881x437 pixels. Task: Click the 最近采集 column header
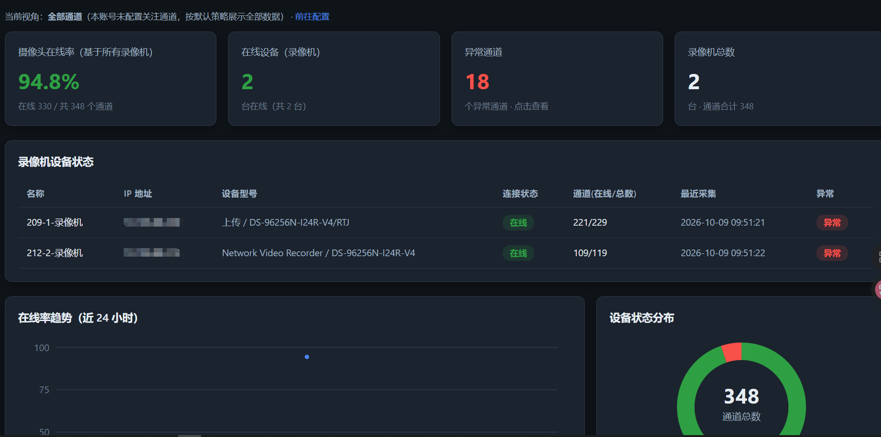[x=698, y=194]
